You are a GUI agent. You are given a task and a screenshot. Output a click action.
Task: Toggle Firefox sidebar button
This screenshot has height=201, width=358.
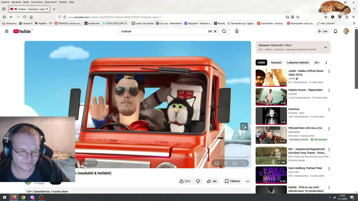[4, 17]
